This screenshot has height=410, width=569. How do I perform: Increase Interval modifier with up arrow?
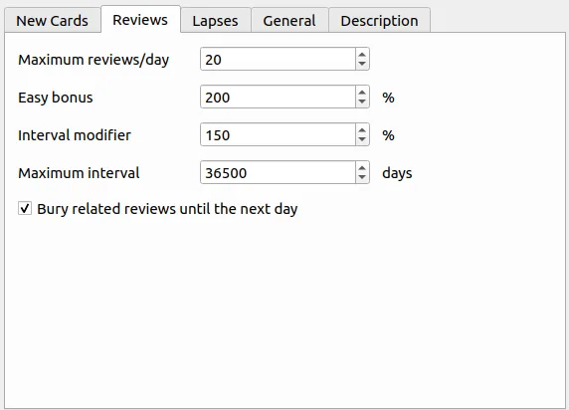point(362,129)
